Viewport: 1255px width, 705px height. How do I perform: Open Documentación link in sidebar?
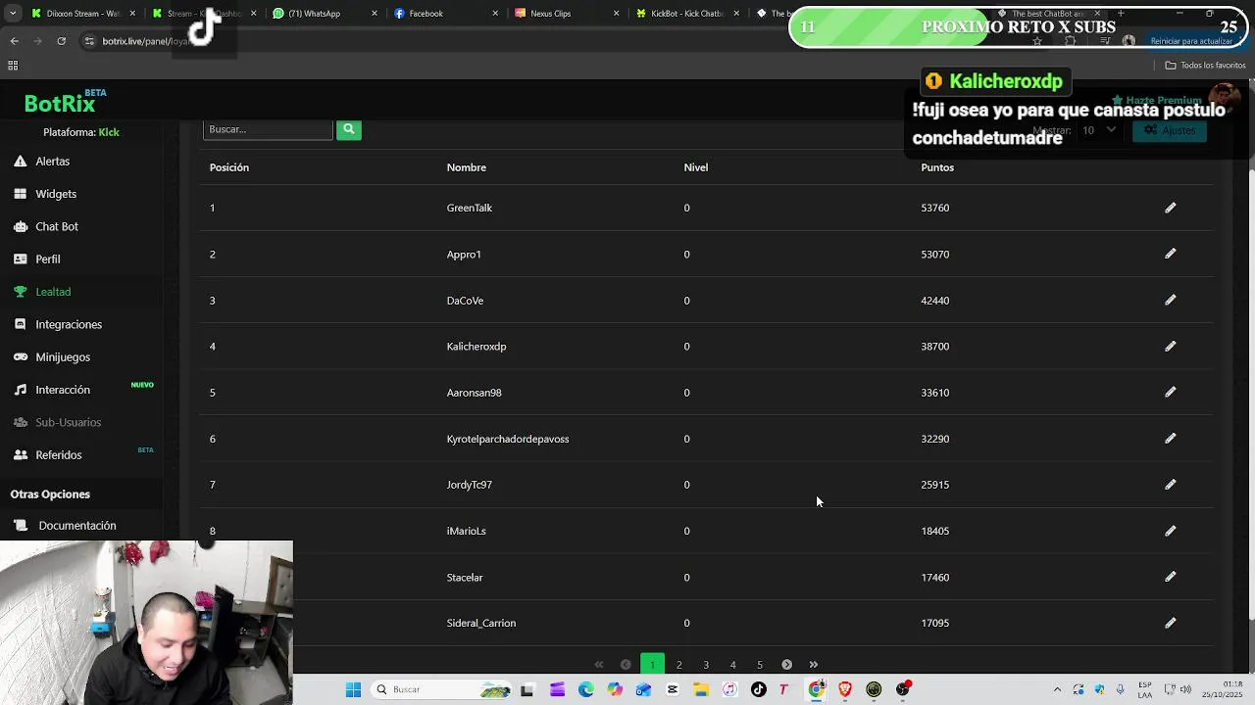pos(76,526)
